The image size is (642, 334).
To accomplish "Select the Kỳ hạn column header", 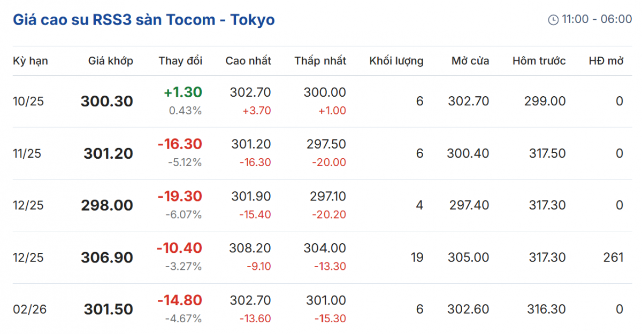I will [x=30, y=61].
